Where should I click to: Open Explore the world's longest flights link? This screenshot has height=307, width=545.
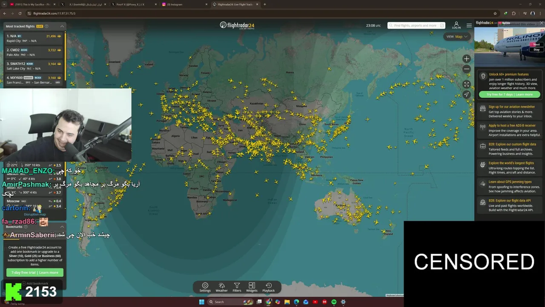point(510,168)
